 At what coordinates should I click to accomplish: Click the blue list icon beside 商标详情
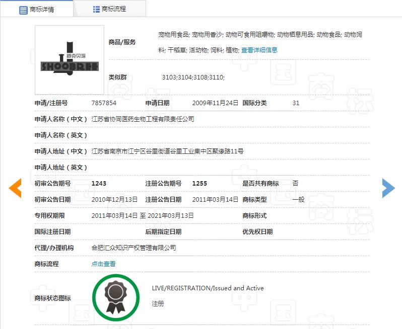click(23, 10)
